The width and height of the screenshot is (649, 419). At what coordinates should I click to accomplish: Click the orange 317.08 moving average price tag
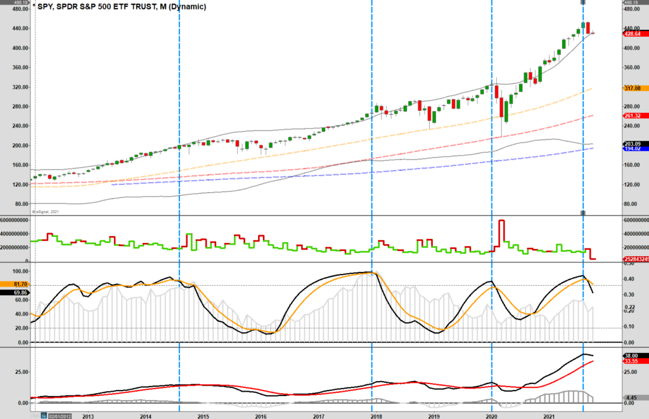point(633,89)
